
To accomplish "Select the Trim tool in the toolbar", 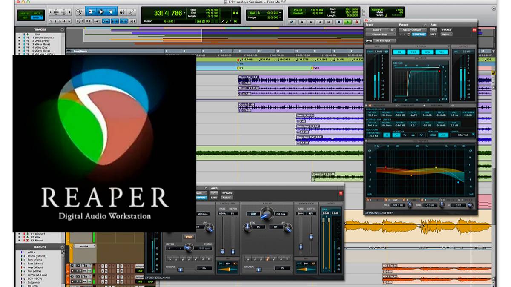I will (x=91, y=11).
